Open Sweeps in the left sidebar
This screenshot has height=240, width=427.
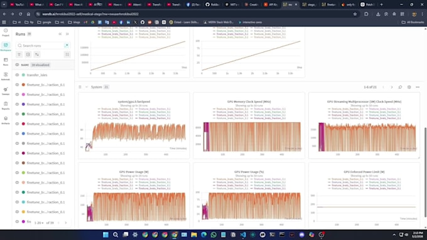pyautogui.click(x=6, y=91)
